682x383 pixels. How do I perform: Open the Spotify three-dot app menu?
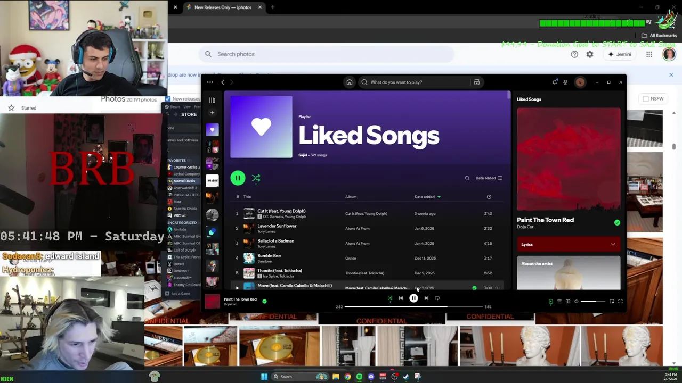tap(210, 82)
